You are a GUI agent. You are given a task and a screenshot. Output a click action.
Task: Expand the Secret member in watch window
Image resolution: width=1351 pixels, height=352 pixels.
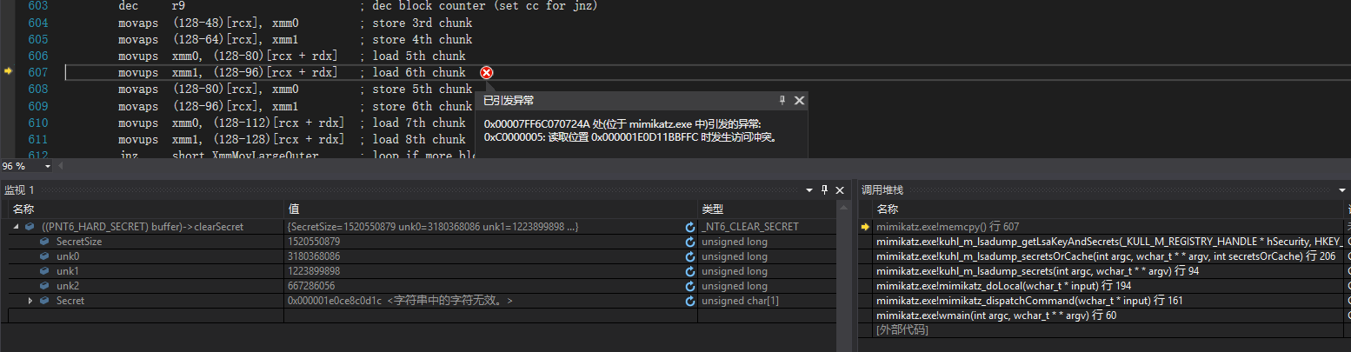coord(30,301)
